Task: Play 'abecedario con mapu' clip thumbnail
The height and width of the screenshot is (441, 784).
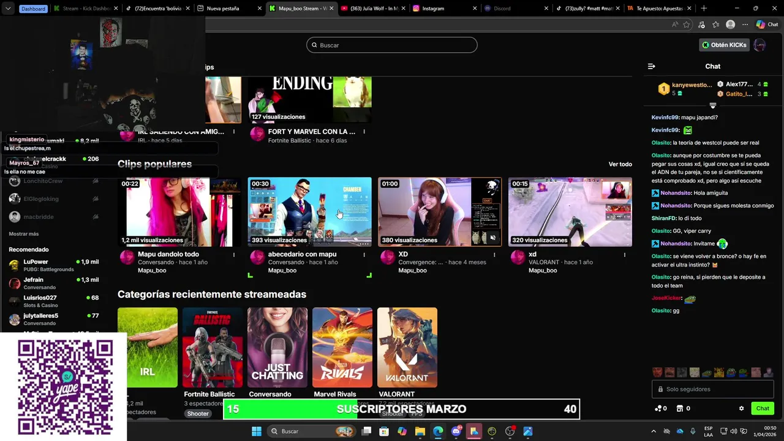Action: click(309, 212)
